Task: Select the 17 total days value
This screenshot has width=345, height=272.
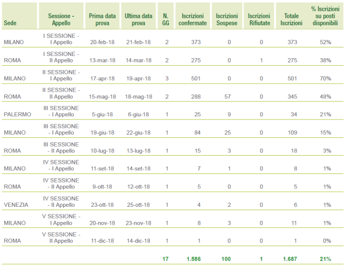Action: point(165,259)
